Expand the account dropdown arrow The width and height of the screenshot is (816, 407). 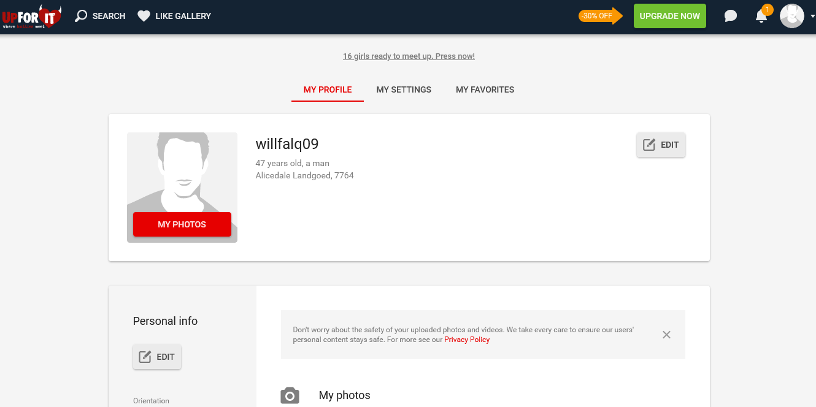pos(812,17)
